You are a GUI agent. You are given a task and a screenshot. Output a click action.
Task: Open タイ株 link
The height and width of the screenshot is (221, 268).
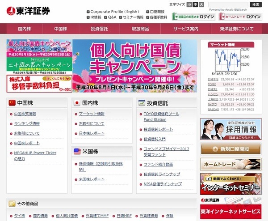tap(20, 216)
